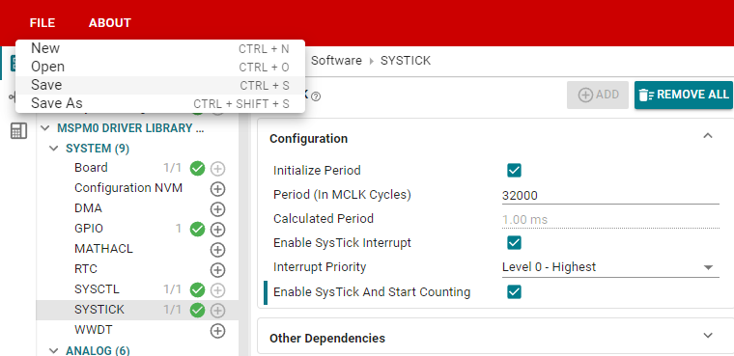Screen dimensions: 734x356
Task: Open the FILE menu
Action: [x=42, y=22]
